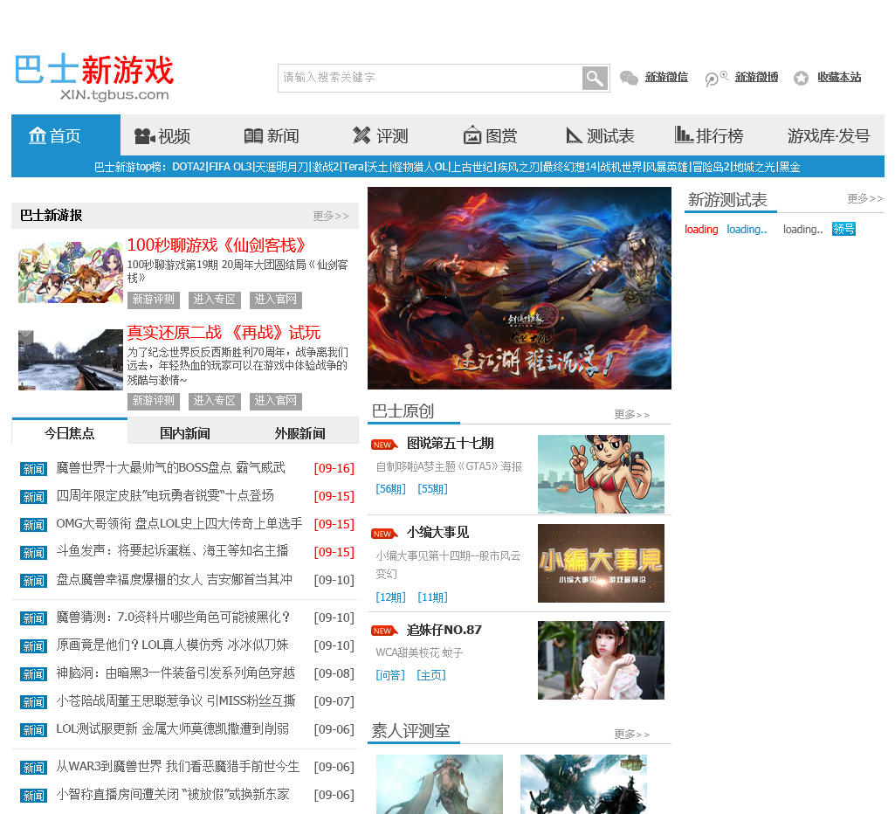Open the 再战 war game thumbnail
The width and height of the screenshot is (895, 814).
[70, 360]
